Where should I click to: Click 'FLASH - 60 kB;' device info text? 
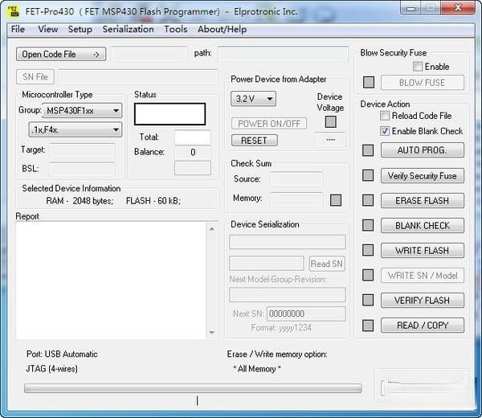point(153,201)
